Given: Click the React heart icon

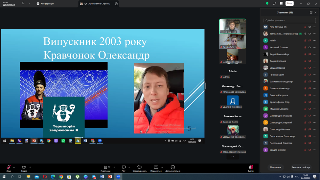Looking at the screenshot, I should coord(139,167).
